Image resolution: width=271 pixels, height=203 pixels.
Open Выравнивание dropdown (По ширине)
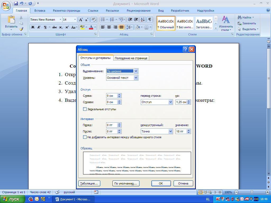click(x=136, y=71)
